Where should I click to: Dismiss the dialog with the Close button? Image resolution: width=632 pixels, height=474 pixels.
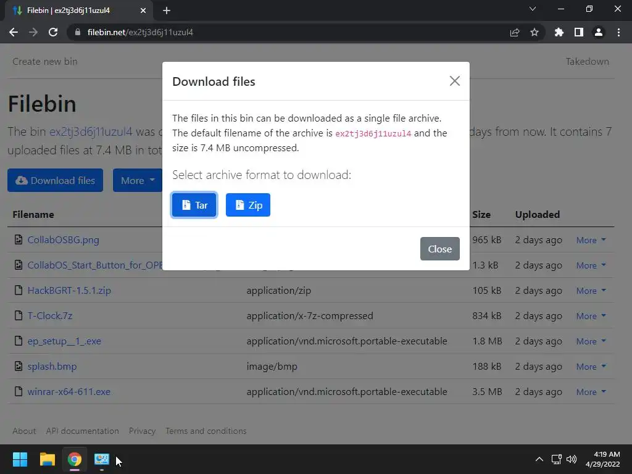[439, 249]
